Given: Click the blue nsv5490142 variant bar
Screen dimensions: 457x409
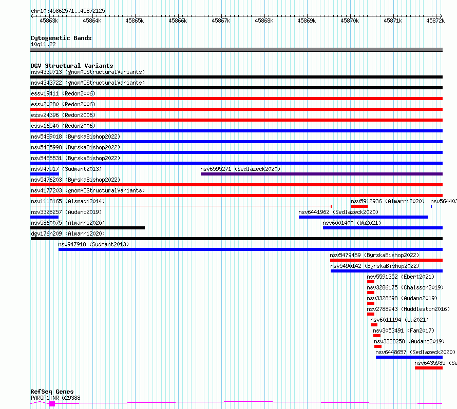Looking at the screenshot, I should pos(387,271).
